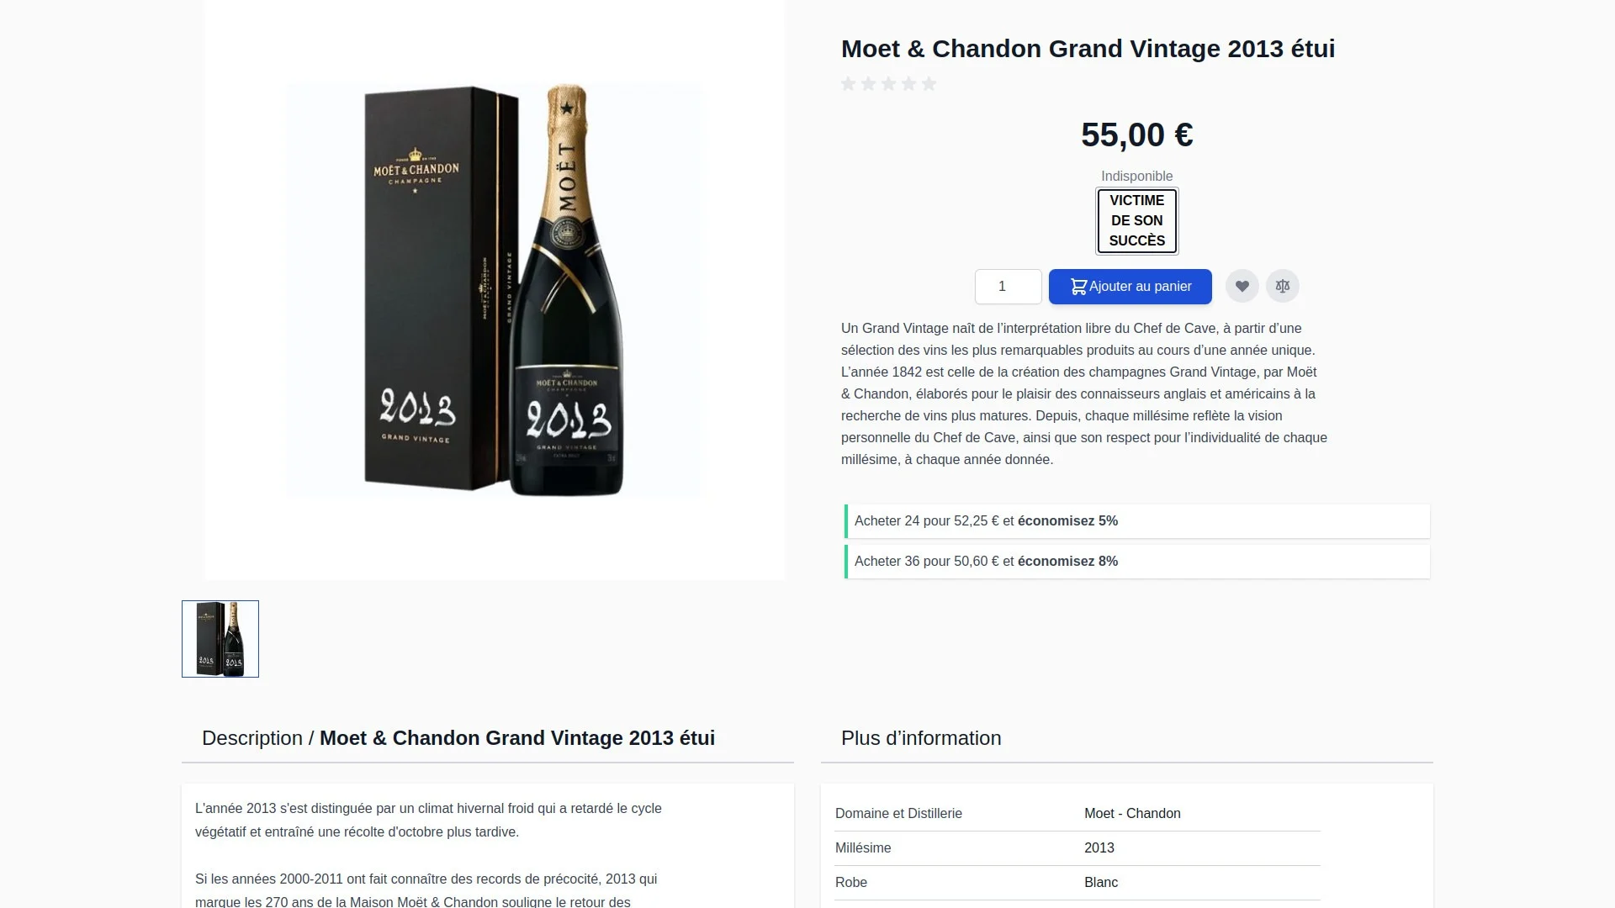
Task: Click Moet - Chandon in the information table
Action: pyautogui.click(x=1131, y=813)
